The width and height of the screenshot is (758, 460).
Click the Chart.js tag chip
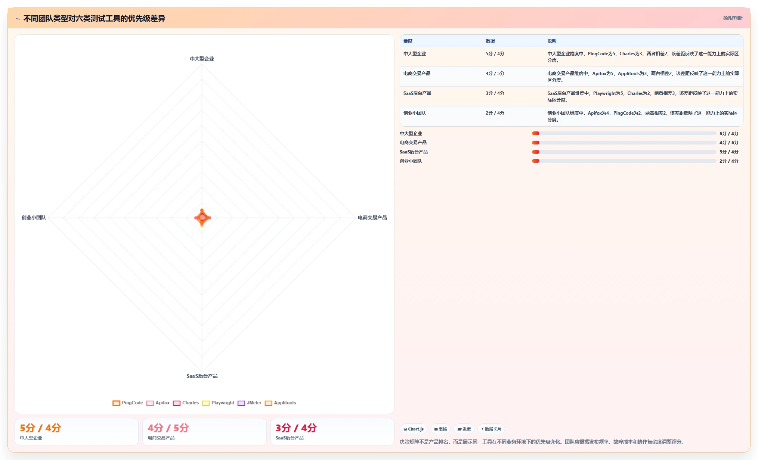414,429
